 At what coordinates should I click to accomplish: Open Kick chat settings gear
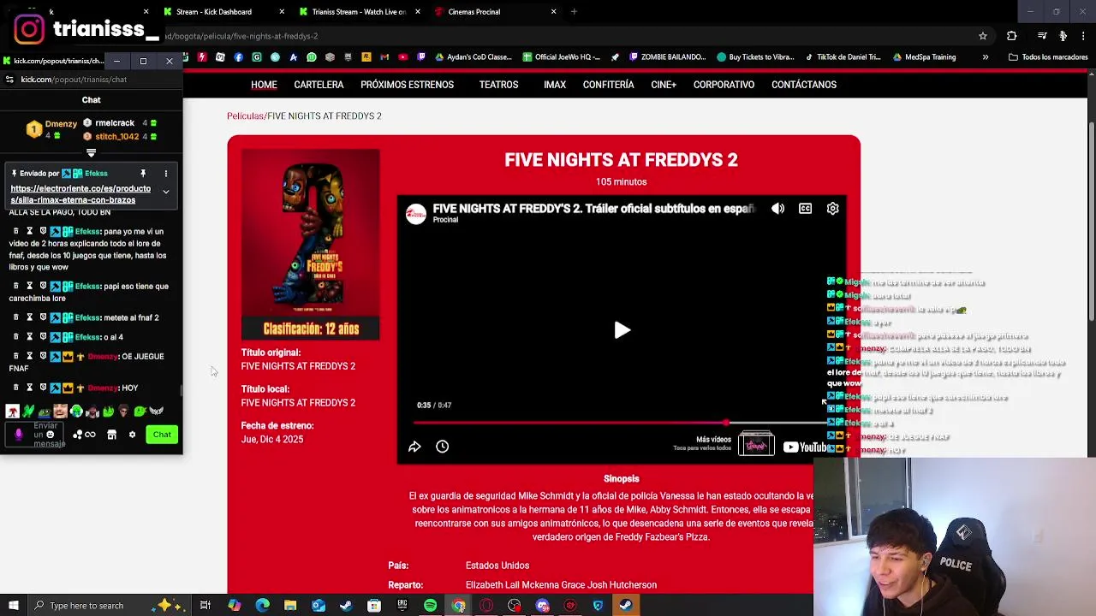[x=132, y=435]
